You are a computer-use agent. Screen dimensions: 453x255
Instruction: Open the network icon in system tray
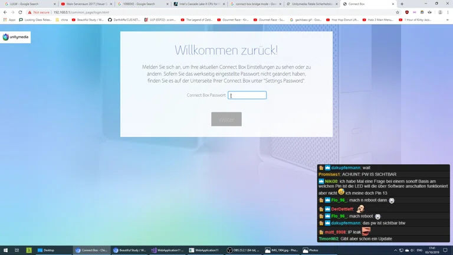(x=401, y=250)
